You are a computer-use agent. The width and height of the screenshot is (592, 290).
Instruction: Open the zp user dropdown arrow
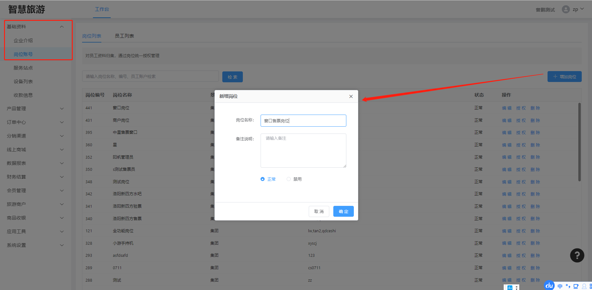coord(582,9)
